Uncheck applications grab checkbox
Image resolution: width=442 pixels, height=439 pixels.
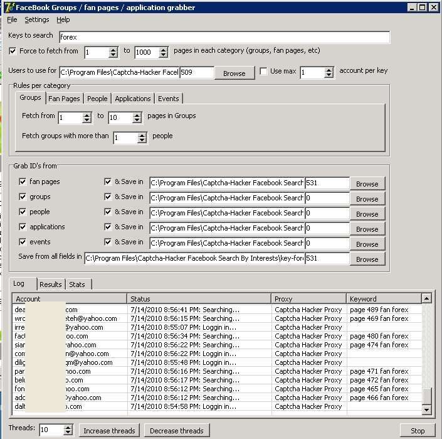coord(23,227)
